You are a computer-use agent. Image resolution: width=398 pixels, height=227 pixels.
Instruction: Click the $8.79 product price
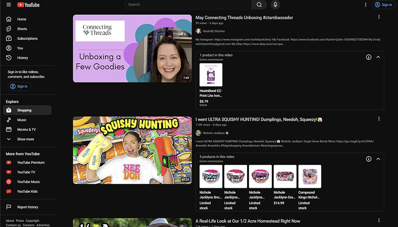203,101
